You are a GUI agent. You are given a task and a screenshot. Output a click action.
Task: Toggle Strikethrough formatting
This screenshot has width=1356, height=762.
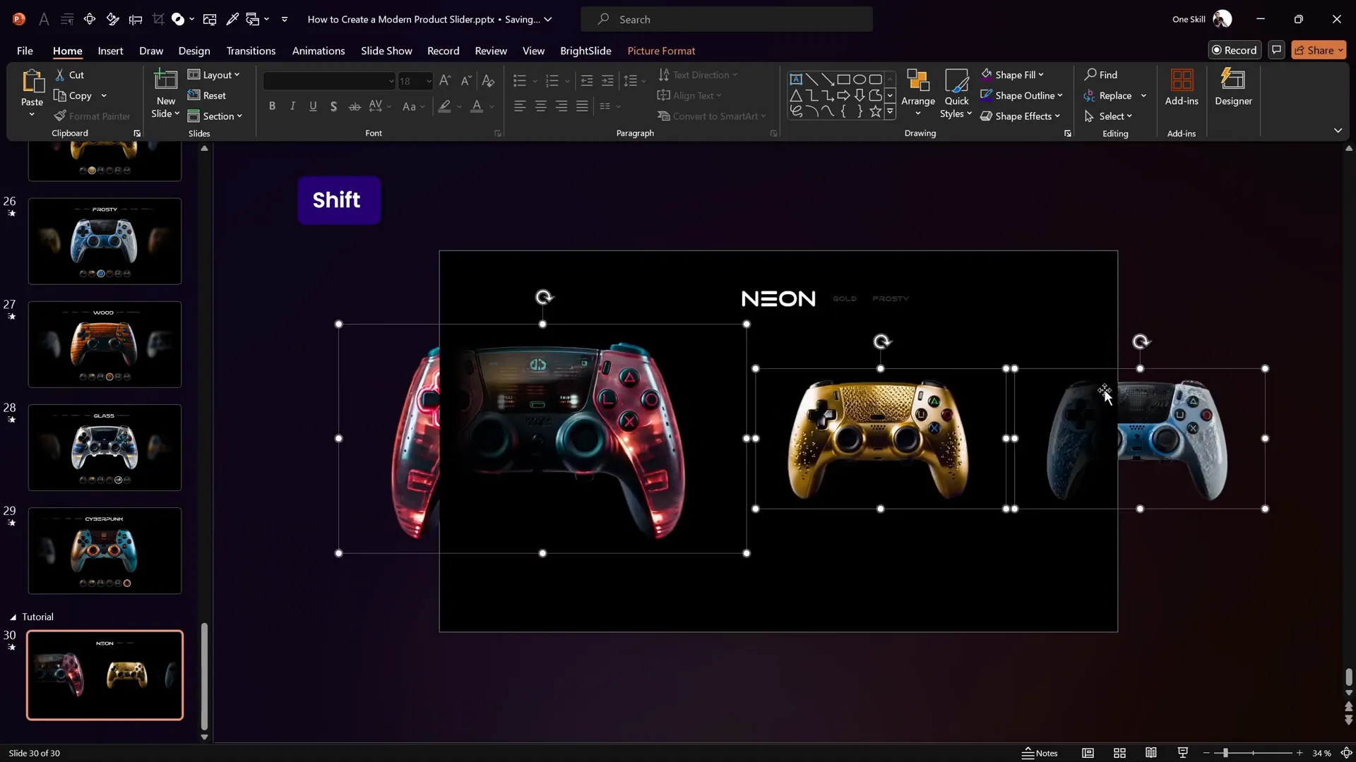click(355, 107)
